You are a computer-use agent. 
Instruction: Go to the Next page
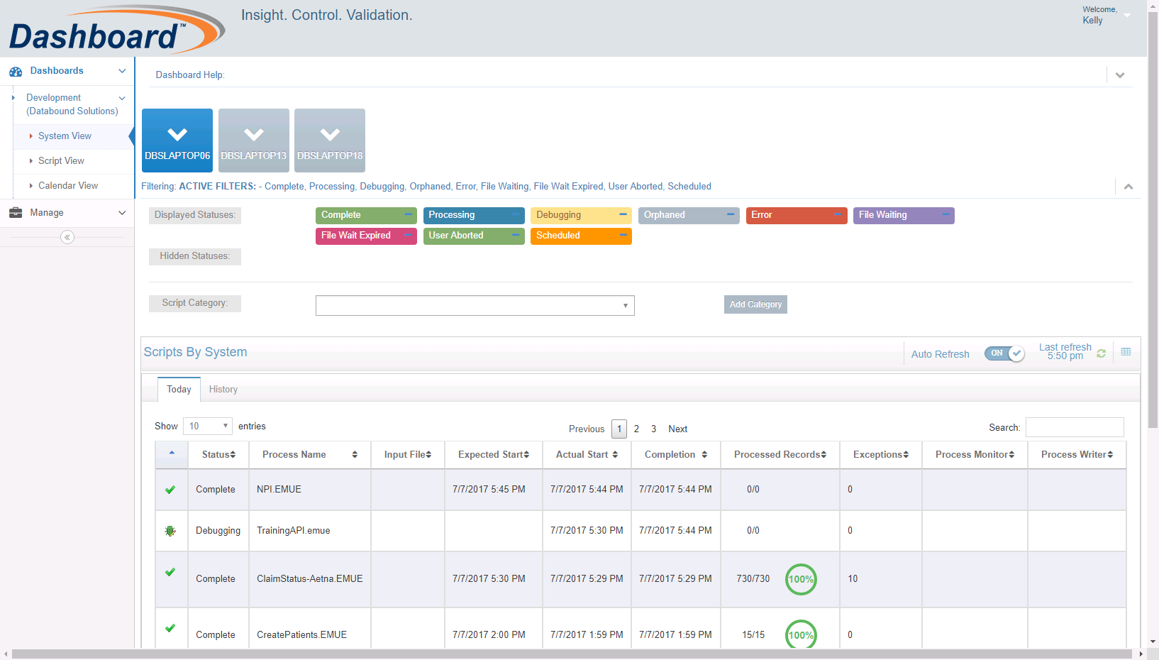point(678,429)
